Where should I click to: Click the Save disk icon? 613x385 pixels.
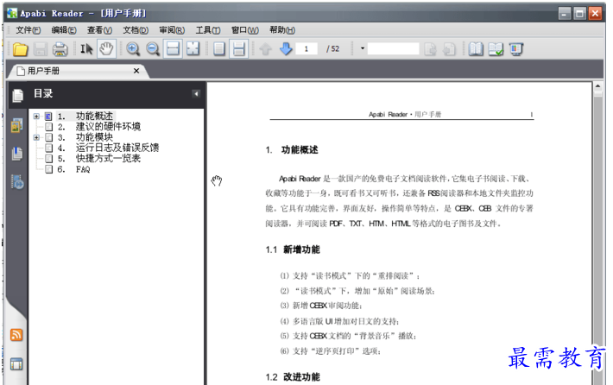[41, 49]
